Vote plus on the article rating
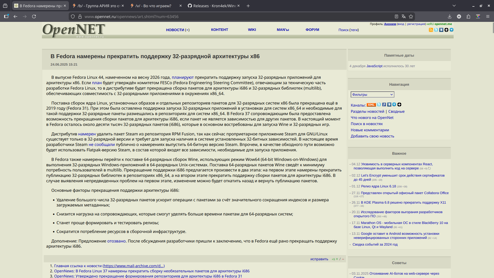The width and height of the screenshot is (494, 278). coord(337,259)
